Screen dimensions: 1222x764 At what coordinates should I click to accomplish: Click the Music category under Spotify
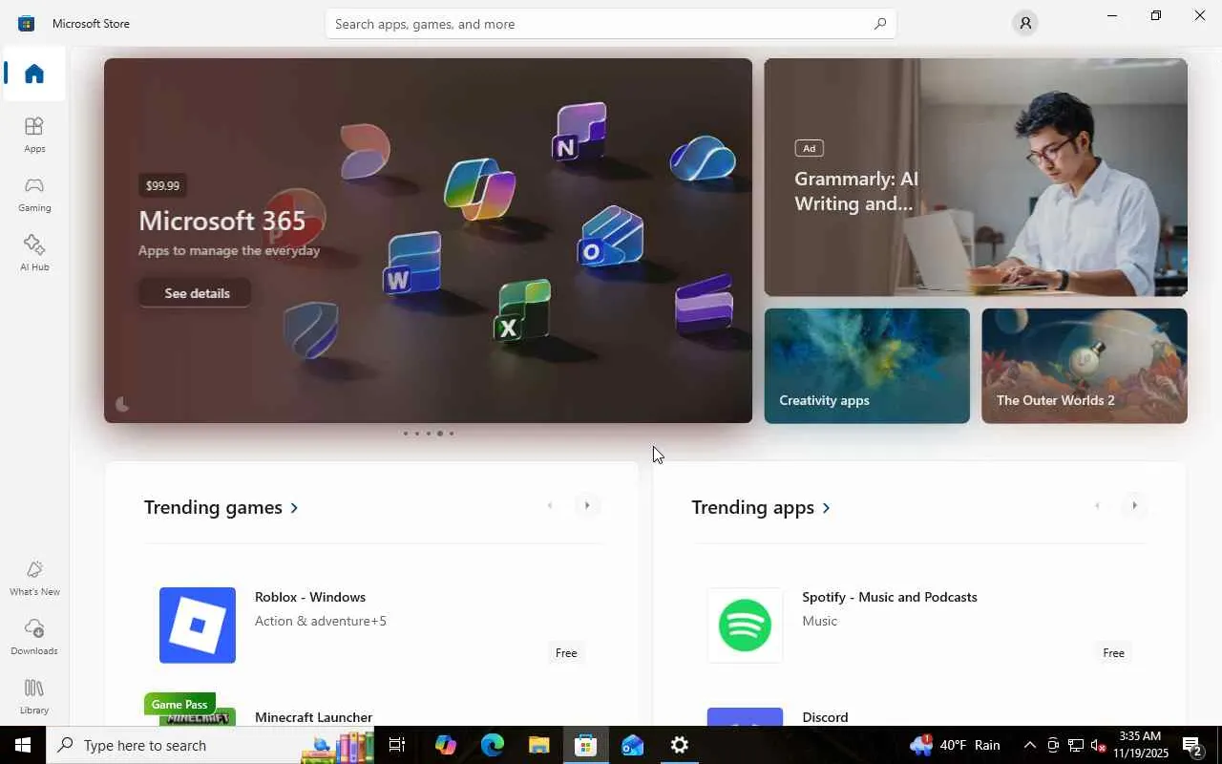(x=819, y=621)
